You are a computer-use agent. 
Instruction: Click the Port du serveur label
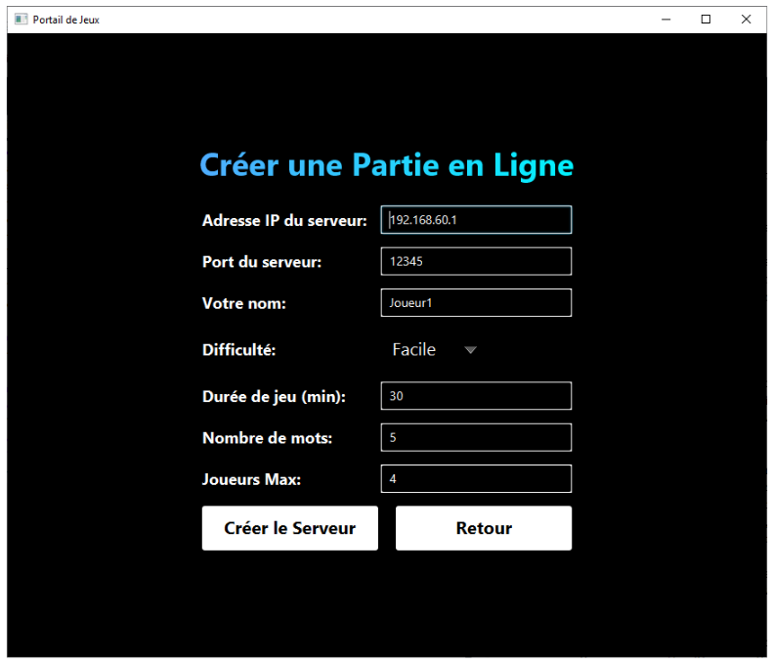pos(262,261)
